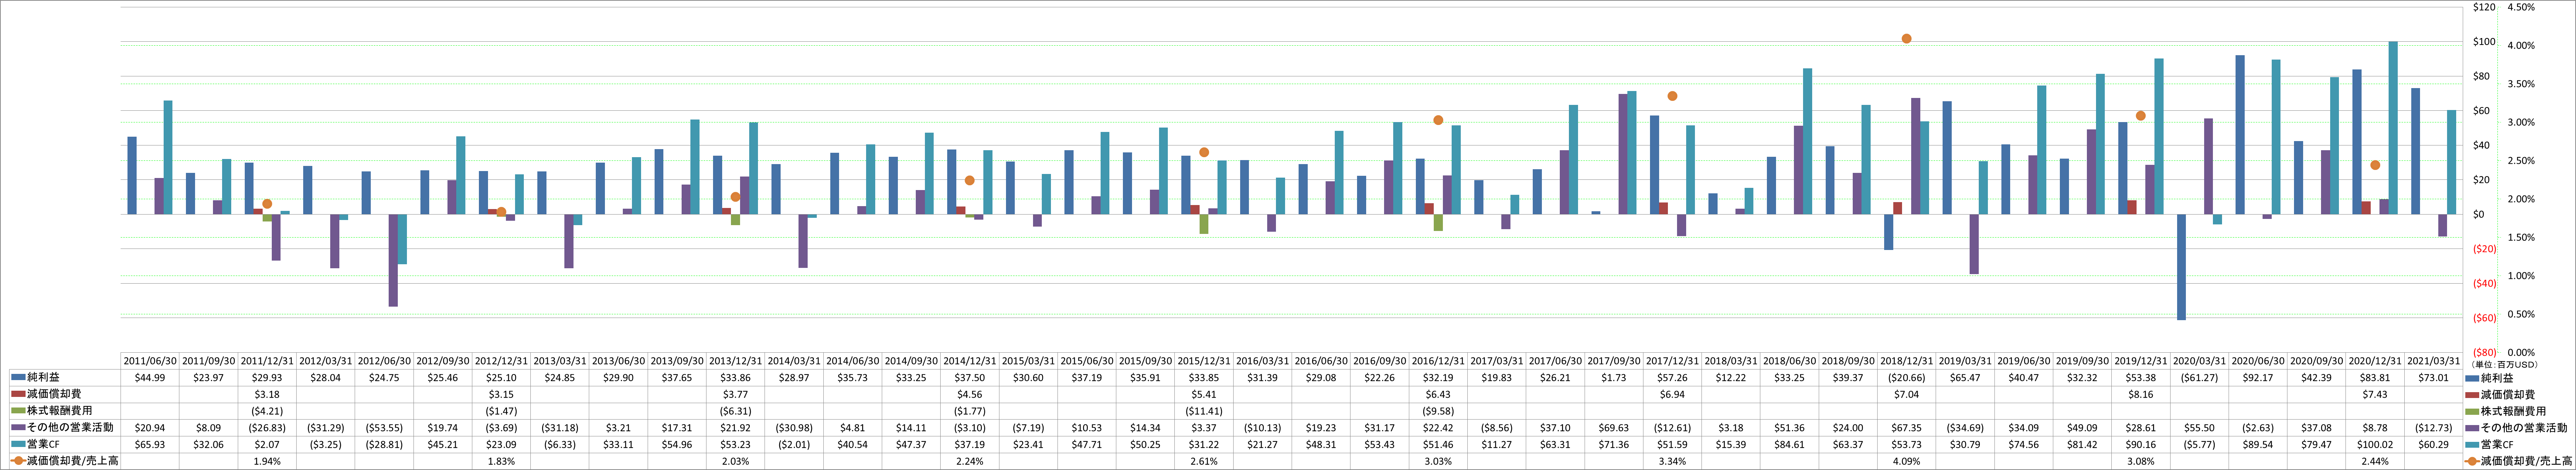Screen dimensions: 2576x470
Task: Click the negative blue 純利益 bar for 2020/03/31
Action: 2181,267
